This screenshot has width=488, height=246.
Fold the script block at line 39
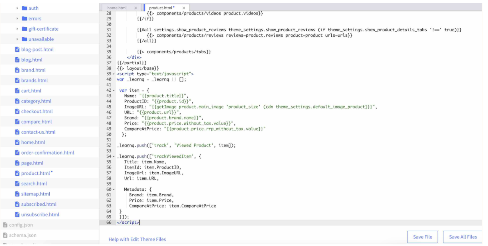point(114,74)
